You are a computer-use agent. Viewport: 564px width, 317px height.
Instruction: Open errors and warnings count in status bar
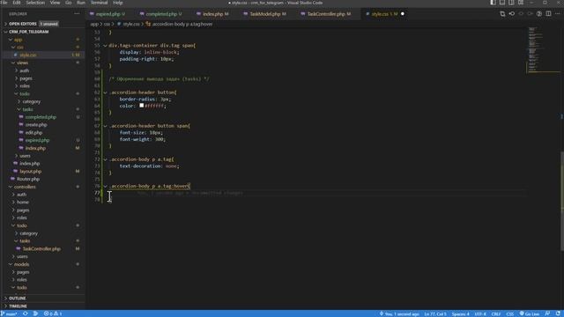[53, 313]
